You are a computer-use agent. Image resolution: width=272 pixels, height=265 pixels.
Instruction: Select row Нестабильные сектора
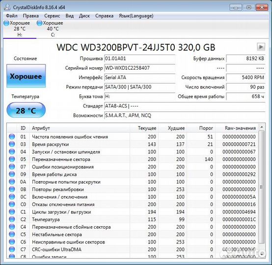pos(133,234)
